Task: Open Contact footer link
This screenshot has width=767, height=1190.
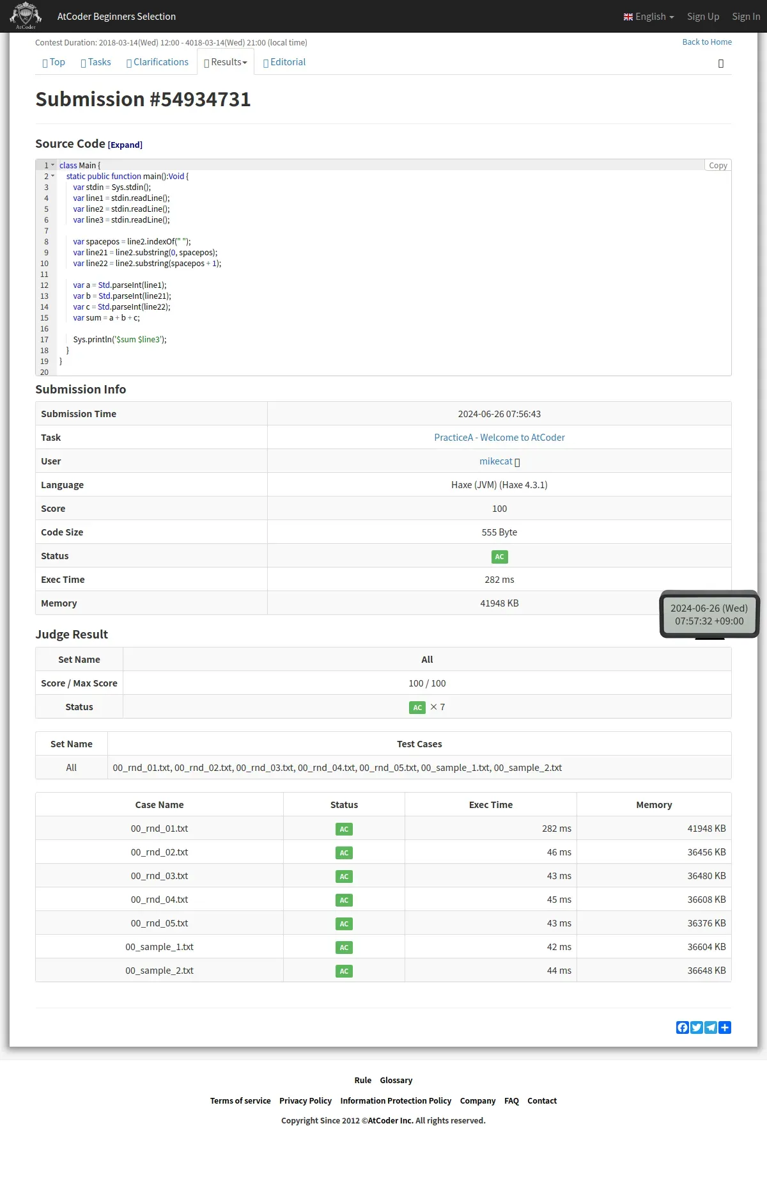Action: coord(542,1100)
